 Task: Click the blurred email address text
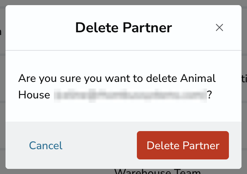[130, 96]
